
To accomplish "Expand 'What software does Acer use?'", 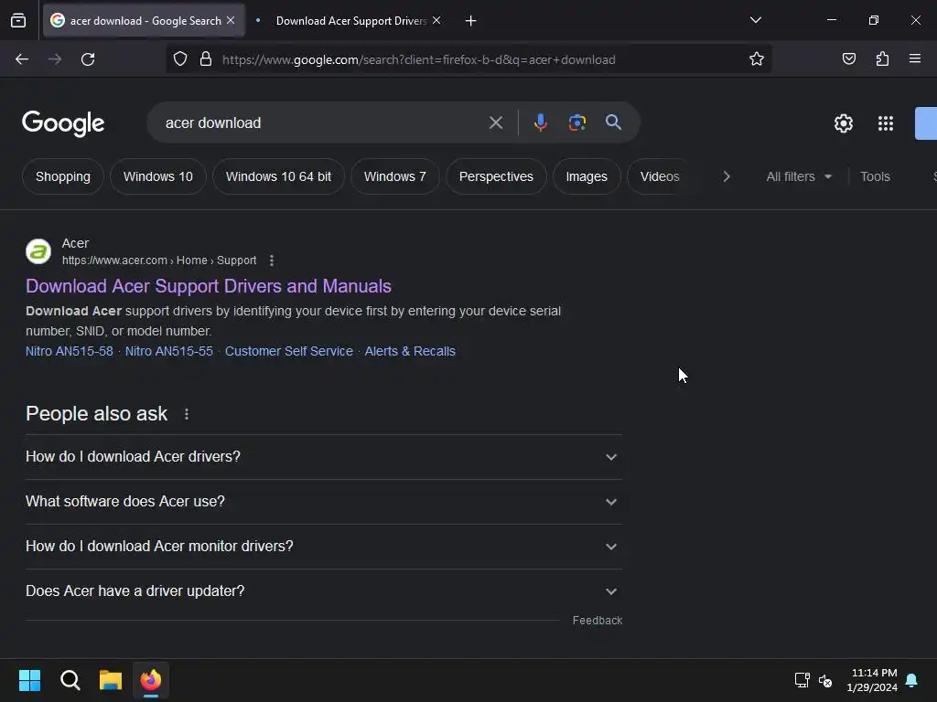I will pyautogui.click(x=324, y=502).
